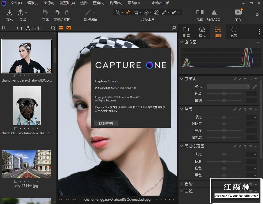Click the Import (导入) icon
This screenshot has height=204, width=263.
[10, 13]
